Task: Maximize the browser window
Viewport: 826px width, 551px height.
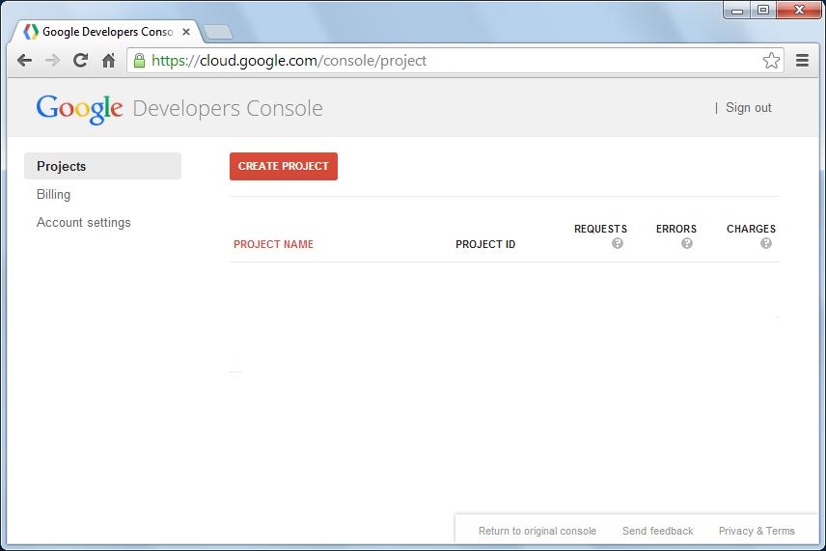Action: [x=762, y=11]
